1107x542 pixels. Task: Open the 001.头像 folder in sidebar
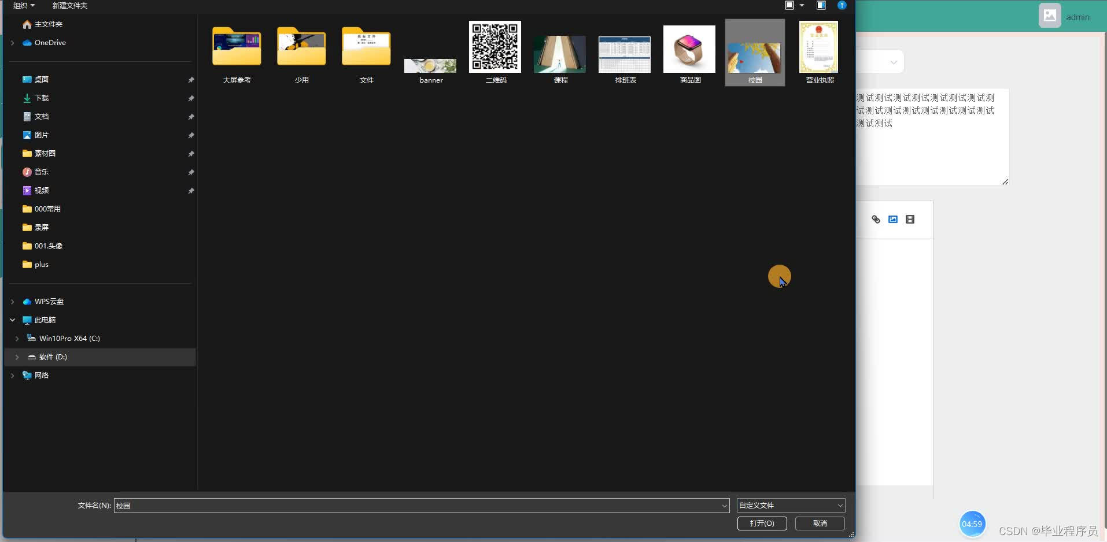coord(42,246)
